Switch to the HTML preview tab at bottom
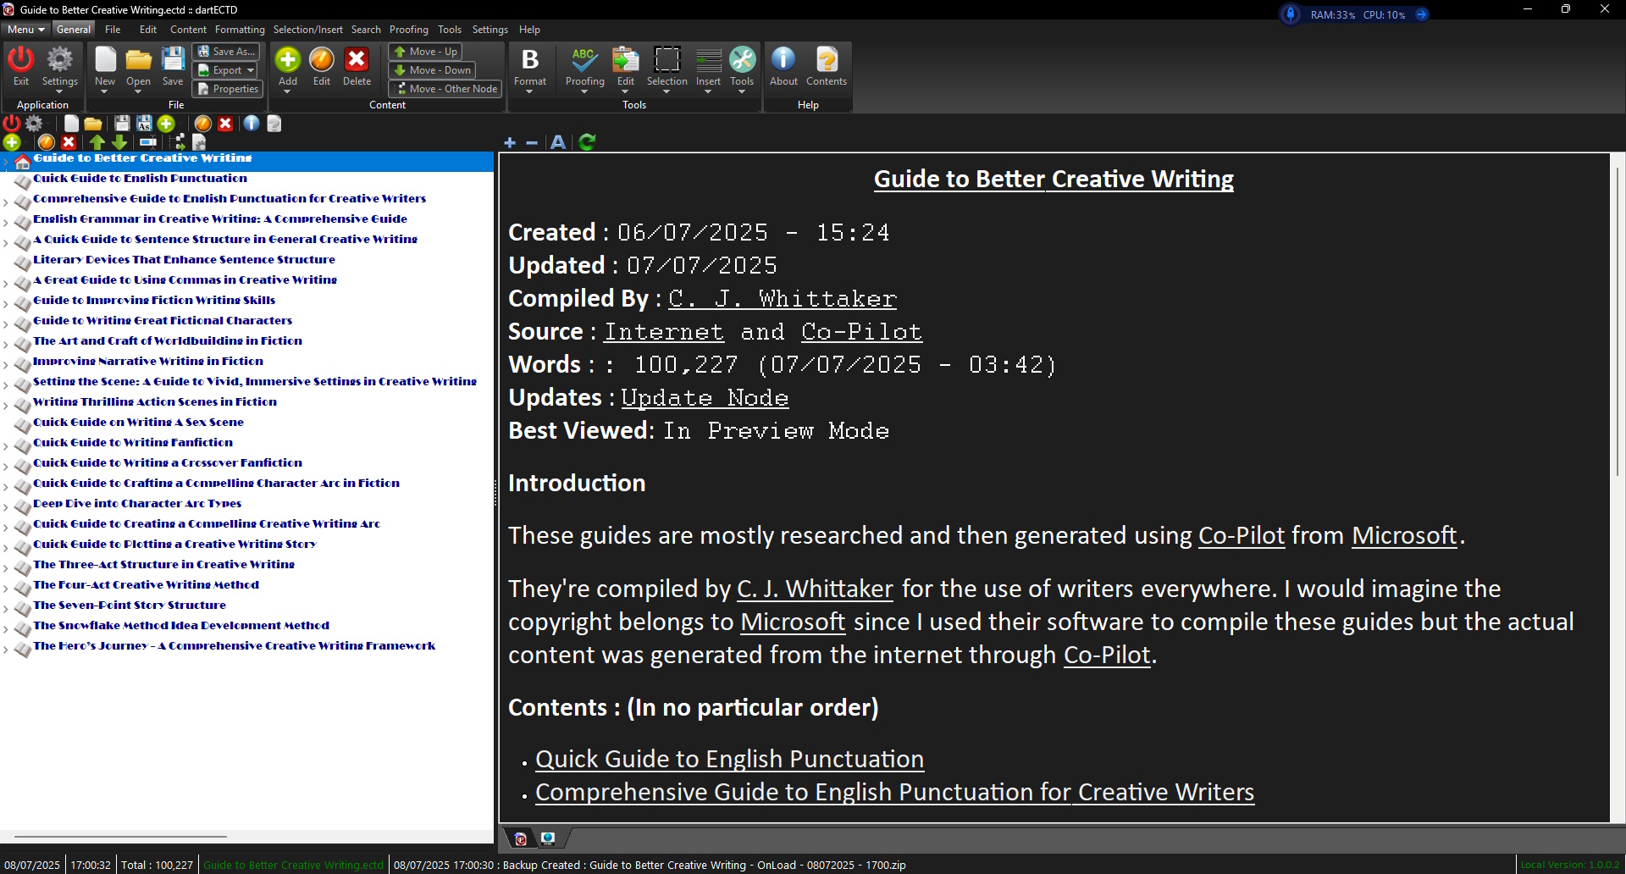Image resolution: width=1626 pixels, height=874 pixels. 548,838
